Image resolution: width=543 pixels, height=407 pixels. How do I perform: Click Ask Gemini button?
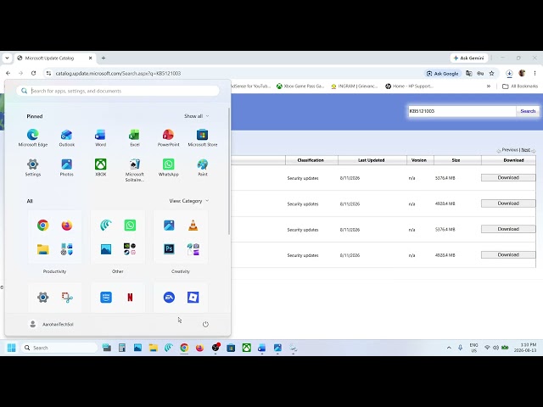click(x=469, y=59)
